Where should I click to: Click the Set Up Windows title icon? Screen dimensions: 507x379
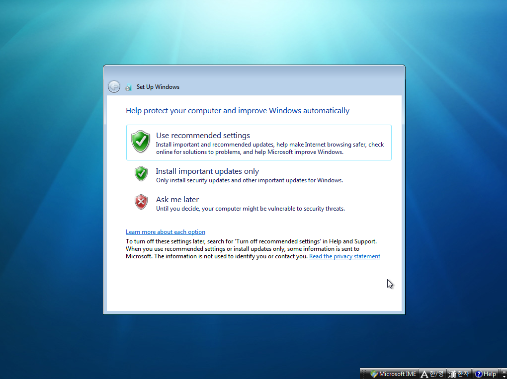(128, 87)
